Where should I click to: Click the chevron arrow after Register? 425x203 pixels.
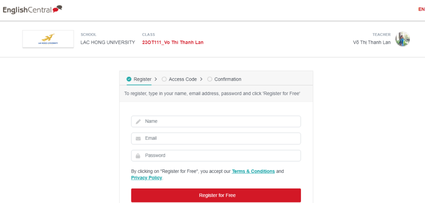pyautogui.click(x=156, y=79)
